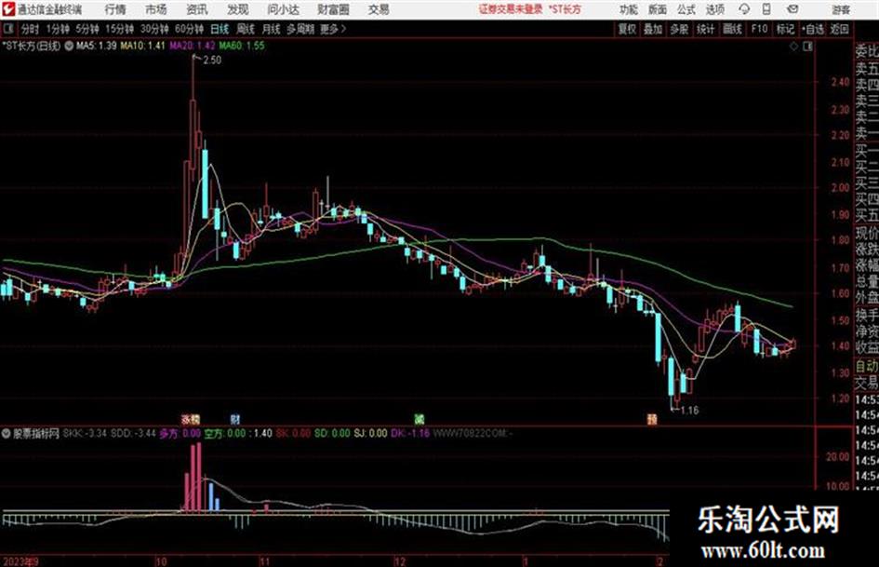The width and height of the screenshot is (879, 567).
Task: Click the MA20: 1.42 indicator label
Action: pos(193,46)
